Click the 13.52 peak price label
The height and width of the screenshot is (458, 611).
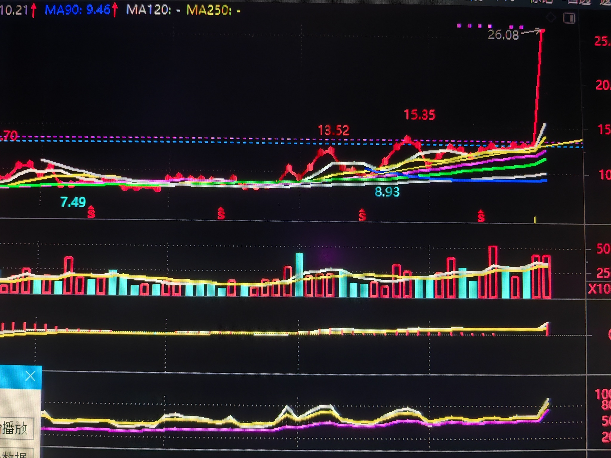click(333, 130)
